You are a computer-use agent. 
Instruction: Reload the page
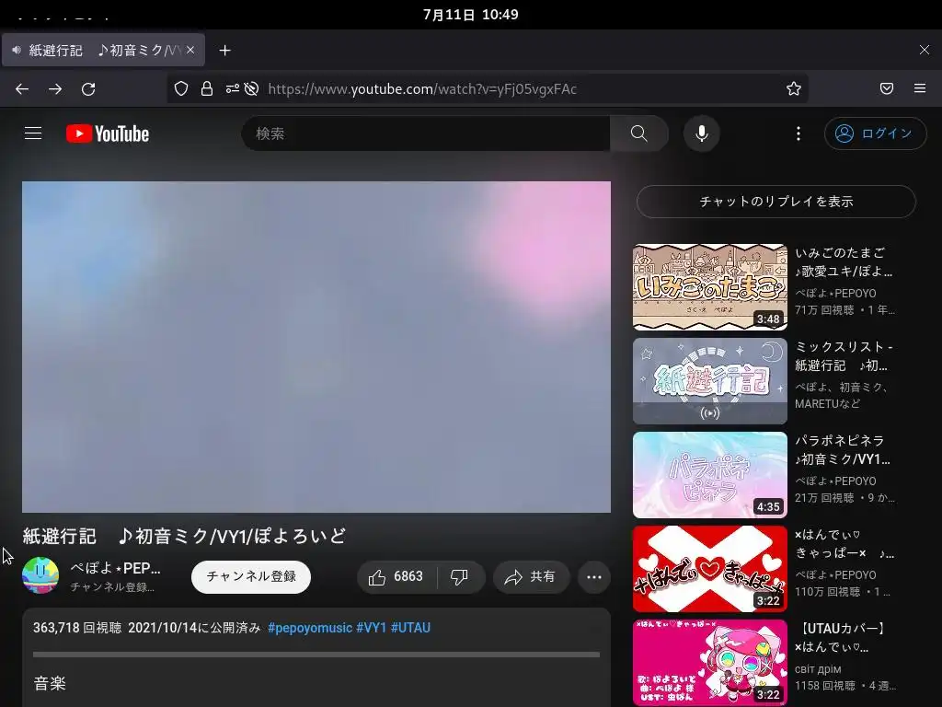(88, 89)
